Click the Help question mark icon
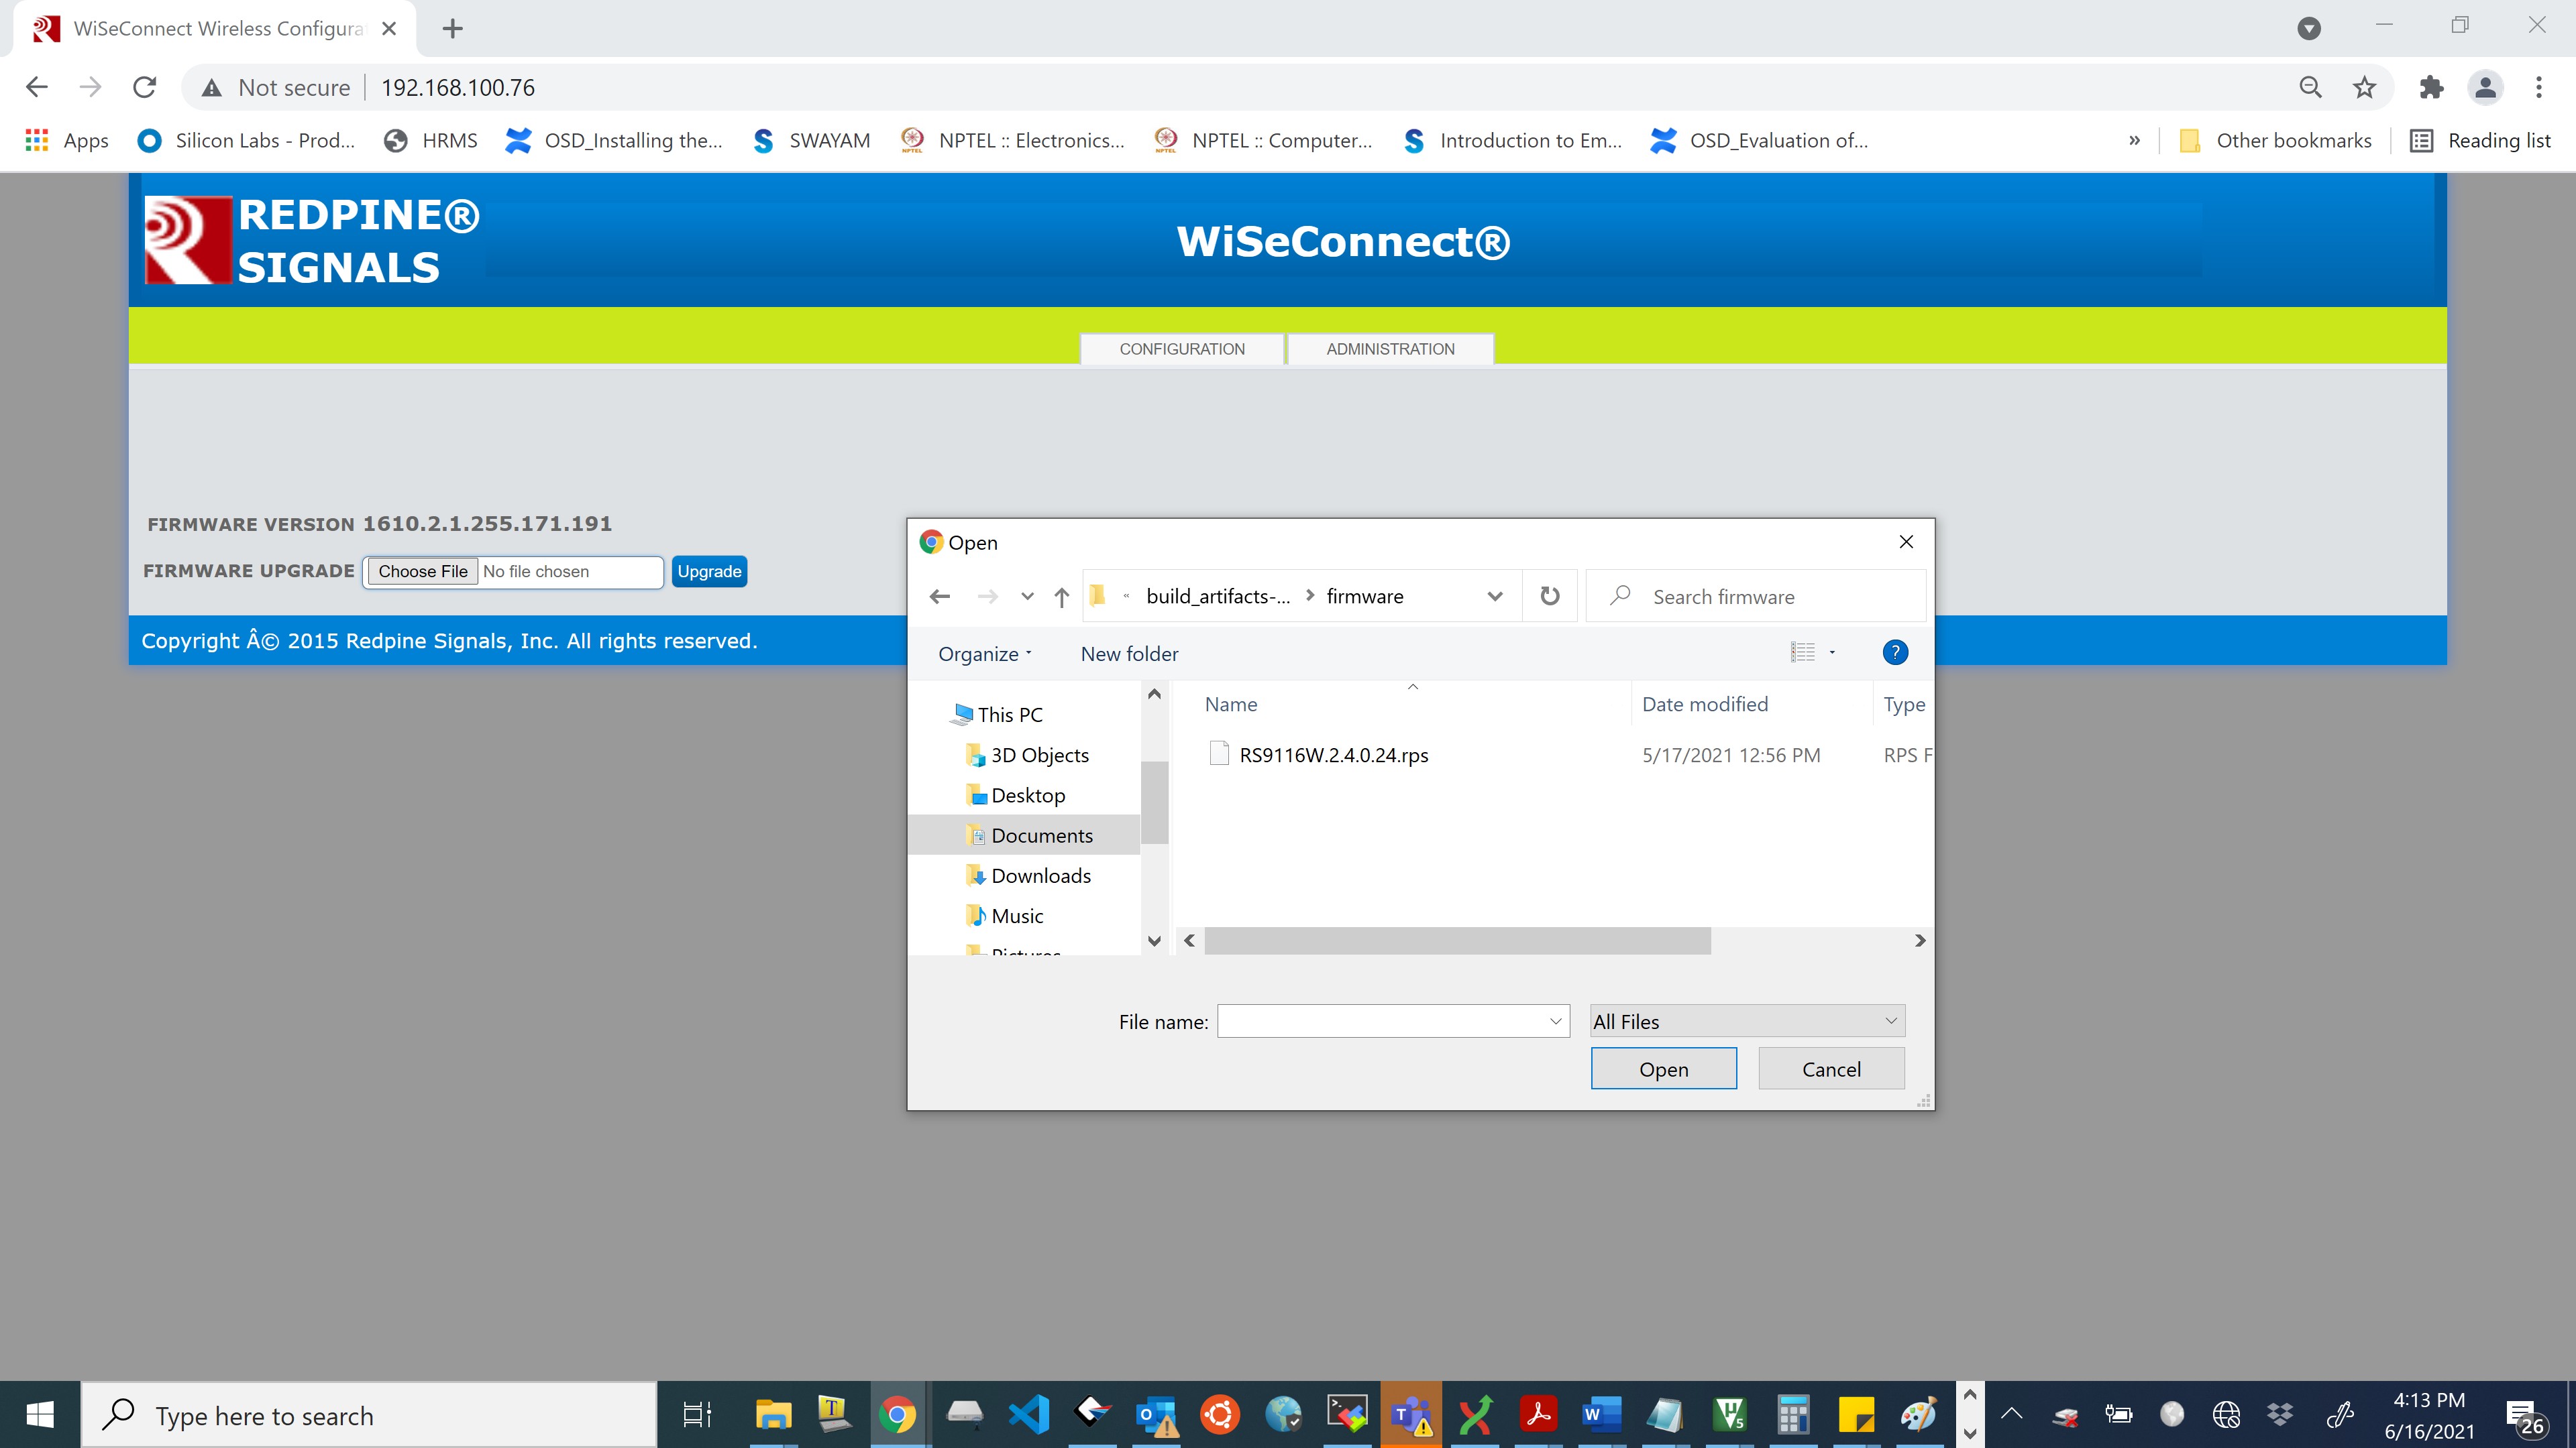 [1894, 652]
